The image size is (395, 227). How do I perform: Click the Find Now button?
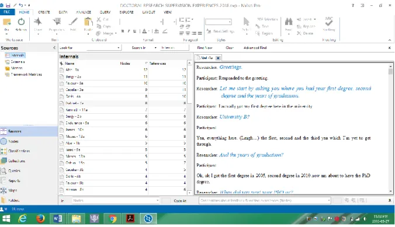pos(205,48)
